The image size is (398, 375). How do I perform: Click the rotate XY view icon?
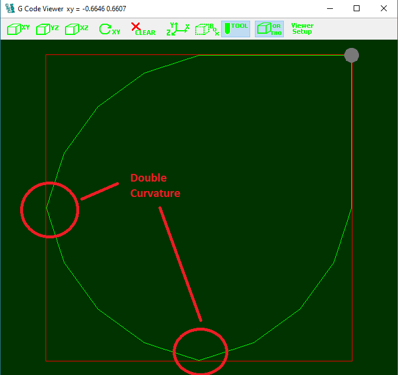109,29
